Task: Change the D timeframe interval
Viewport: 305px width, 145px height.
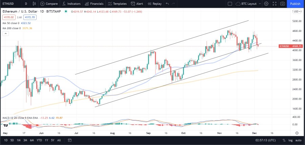Action: 26,4
